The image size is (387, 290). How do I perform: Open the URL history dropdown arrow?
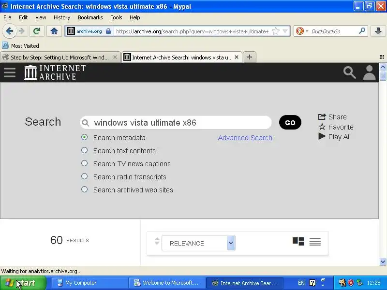pos(285,31)
